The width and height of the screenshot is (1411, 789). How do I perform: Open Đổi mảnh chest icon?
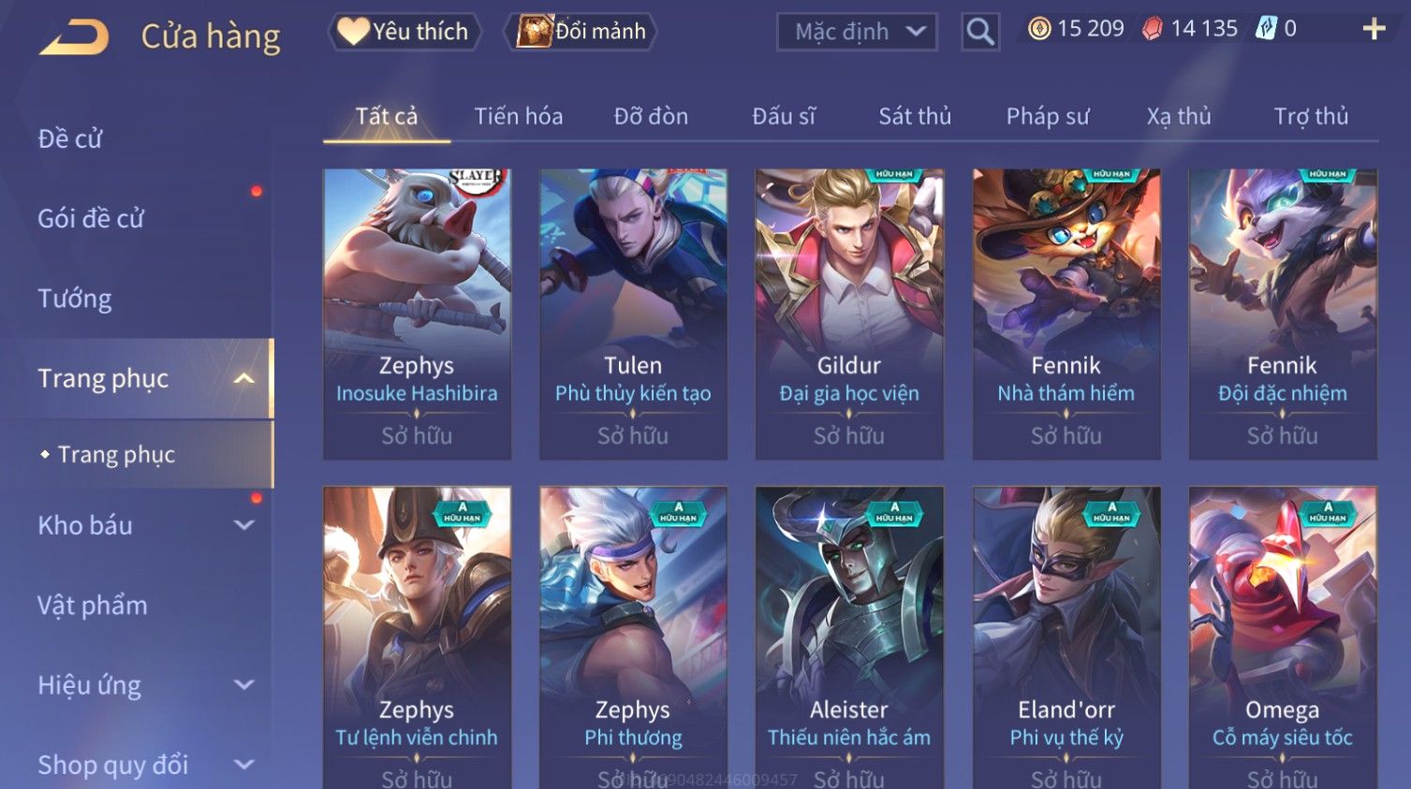(581, 31)
